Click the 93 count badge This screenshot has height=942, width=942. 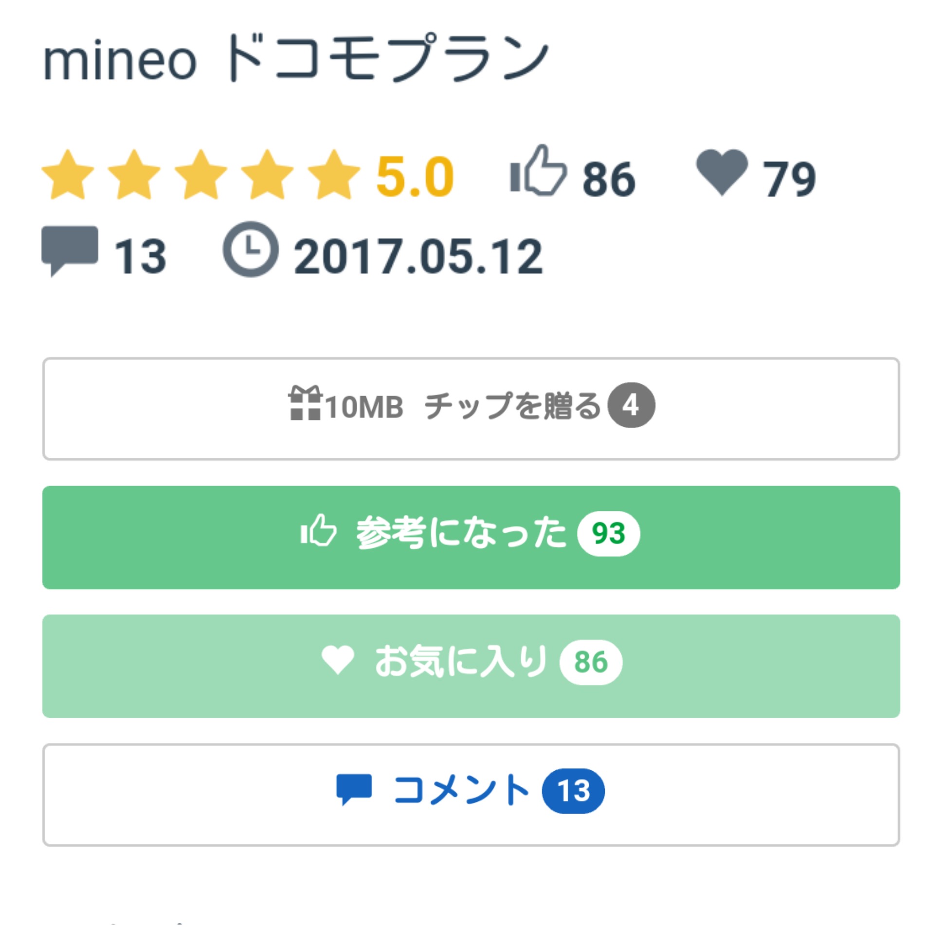point(608,533)
